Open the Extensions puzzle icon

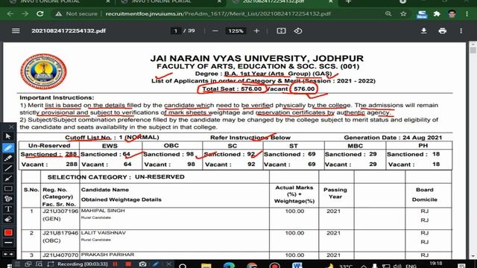tap(437, 14)
